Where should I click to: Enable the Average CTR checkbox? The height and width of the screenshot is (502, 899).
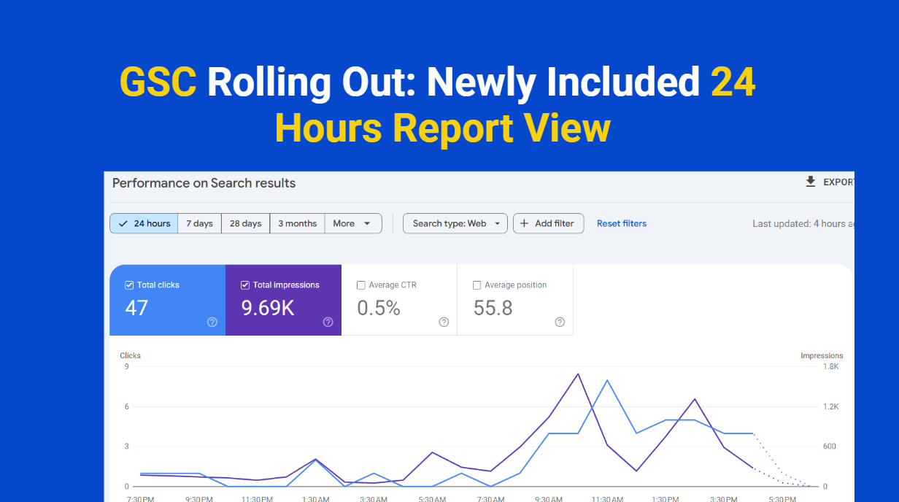[361, 285]
